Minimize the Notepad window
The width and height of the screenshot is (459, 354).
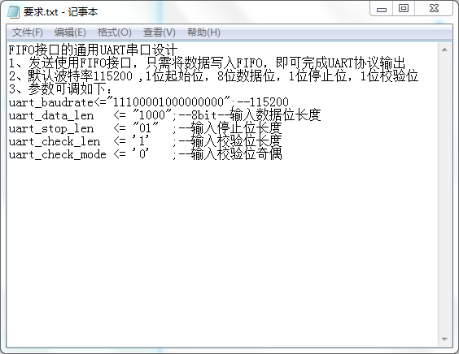tap(381, 8)
